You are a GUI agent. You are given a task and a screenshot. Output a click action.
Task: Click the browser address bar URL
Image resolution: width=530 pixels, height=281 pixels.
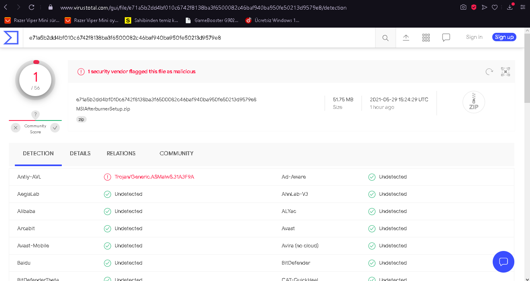(203, 8)
